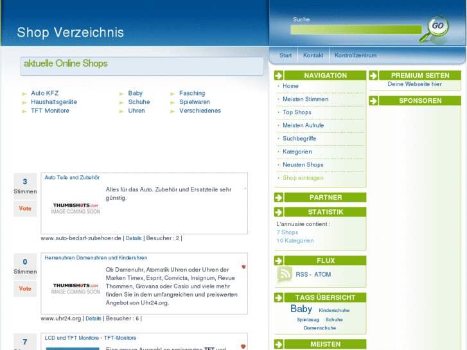Click the arrow icon beside Navigation header
The height and width of the screenshot is (350, 467).
pos(279,75)
